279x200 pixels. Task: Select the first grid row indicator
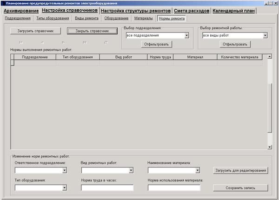click(13, 63)
